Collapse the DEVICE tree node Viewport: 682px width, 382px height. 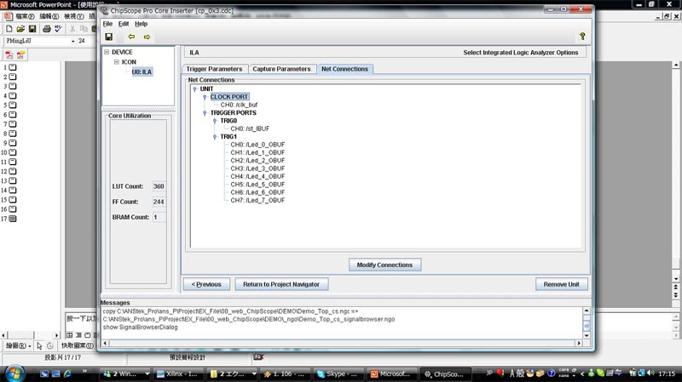107,52
